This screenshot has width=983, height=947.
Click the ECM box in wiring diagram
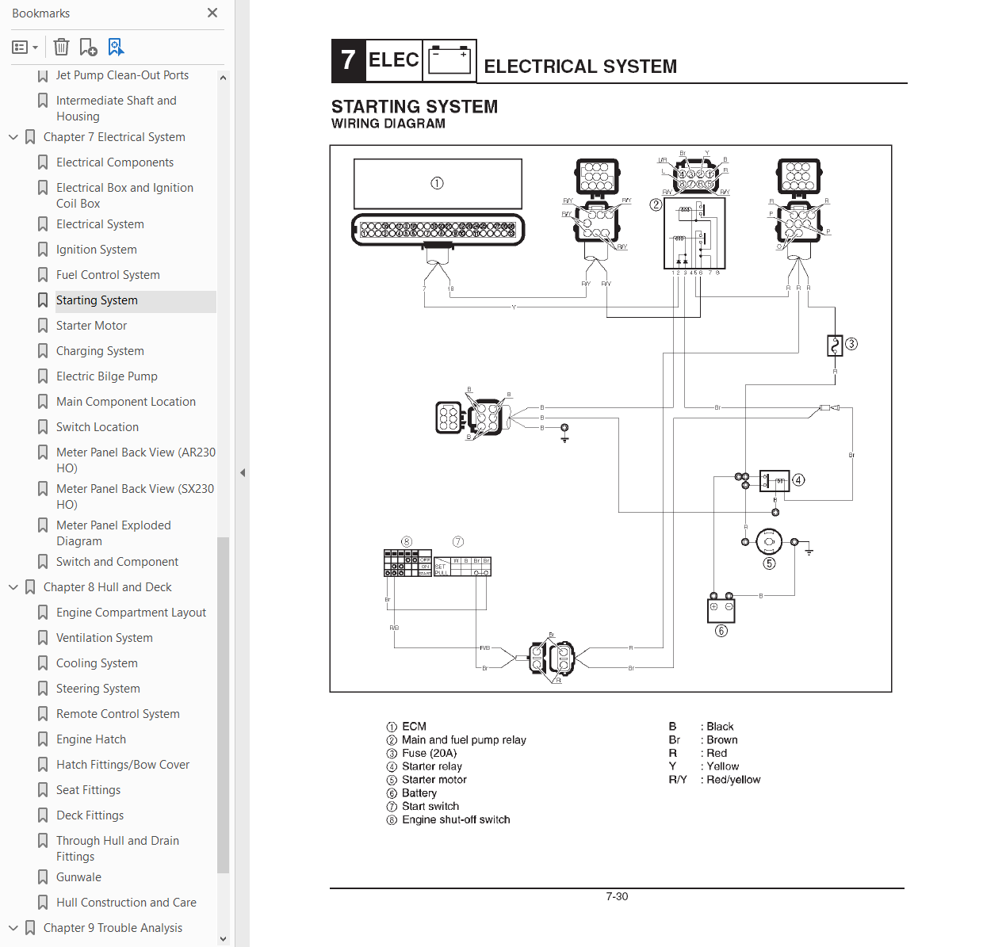point(438,183)
